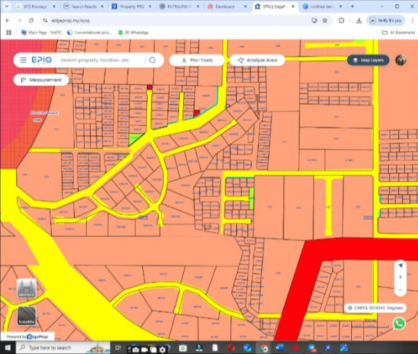Open the user profile avatar
418x354 pixels.
click(401, 61)
